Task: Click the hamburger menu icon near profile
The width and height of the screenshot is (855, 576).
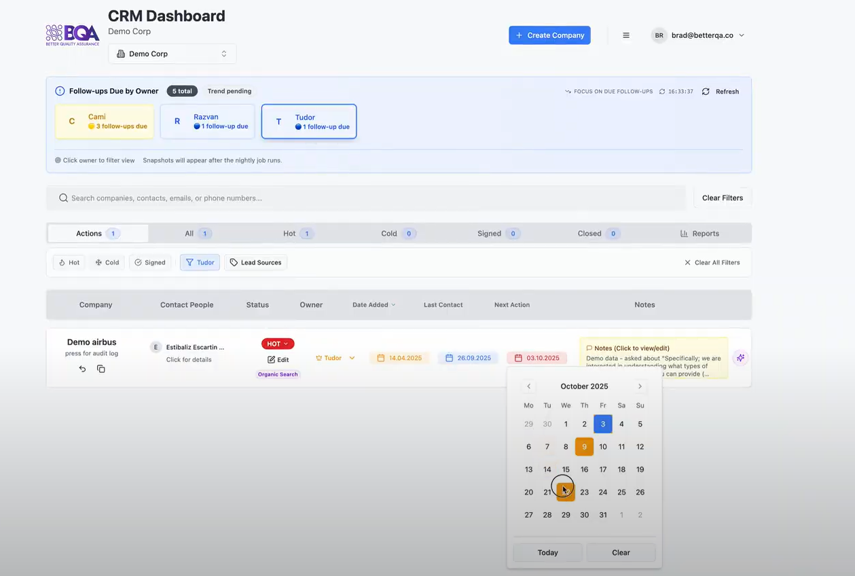Action: click(625, 35)
